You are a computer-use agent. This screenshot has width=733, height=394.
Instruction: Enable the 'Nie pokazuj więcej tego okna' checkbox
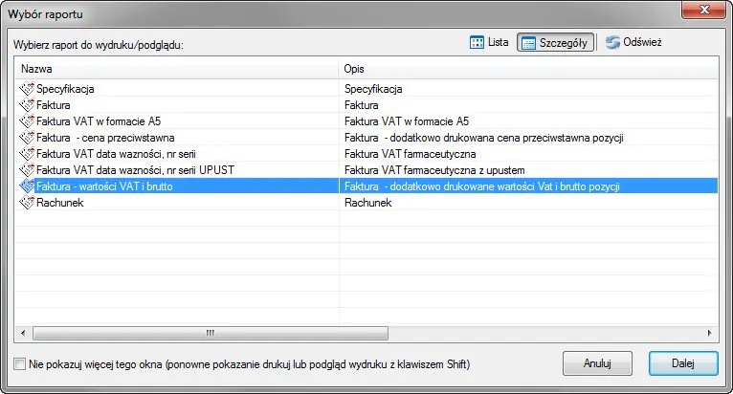point(20,364)
